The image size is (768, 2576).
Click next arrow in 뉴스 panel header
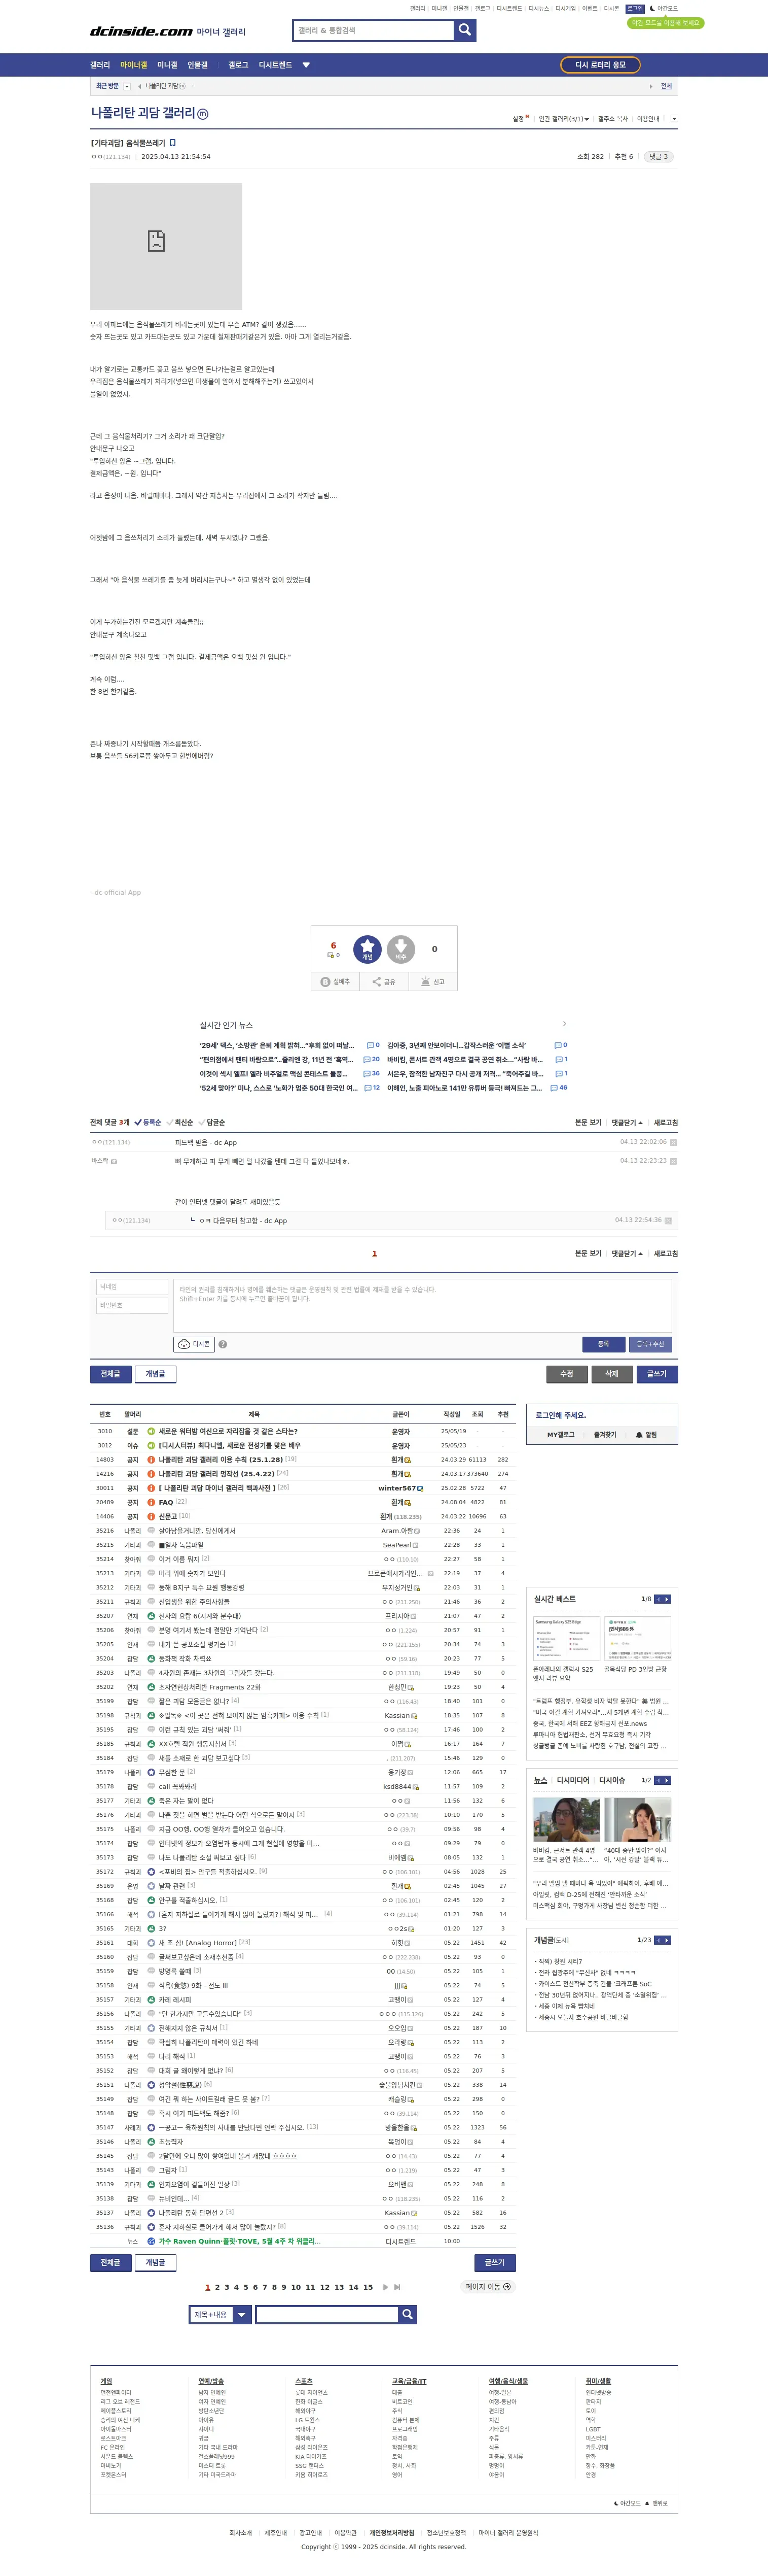pyautogui.click(x=667, y=1780)
